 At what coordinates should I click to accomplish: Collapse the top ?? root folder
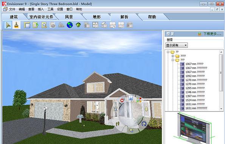(168, 52)
